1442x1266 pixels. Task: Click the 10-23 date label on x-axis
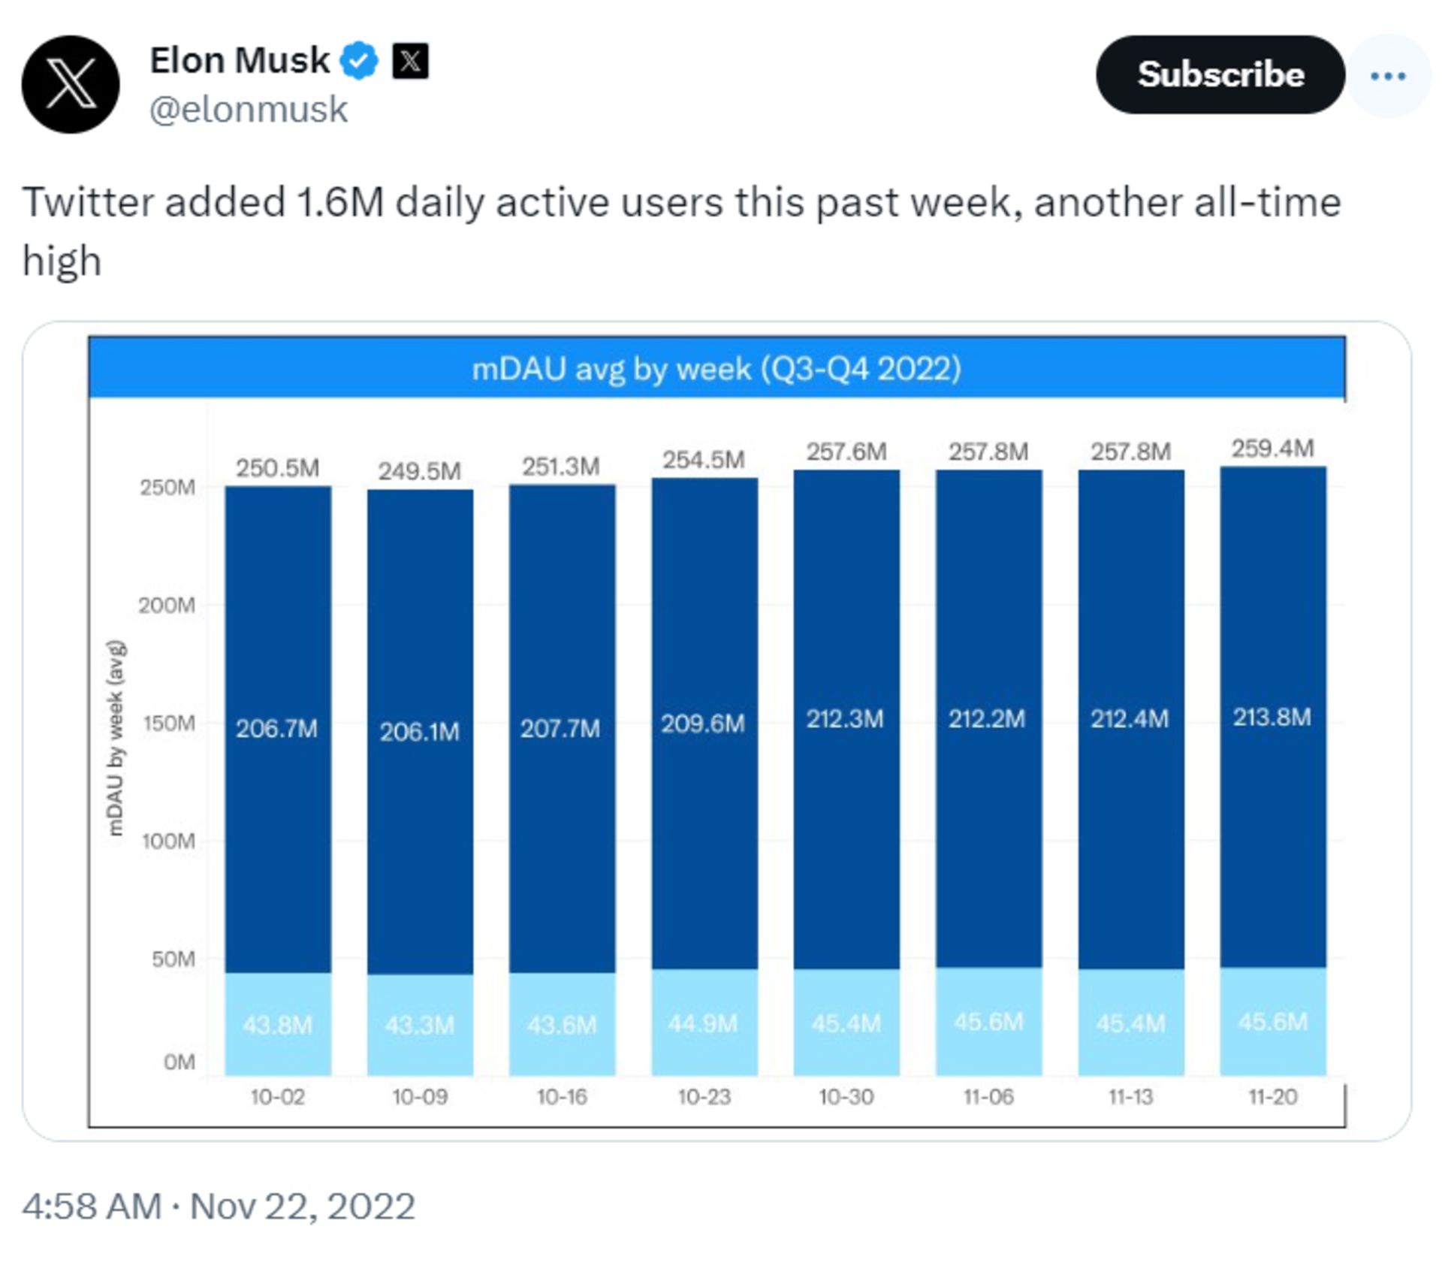pos(704,1097)
